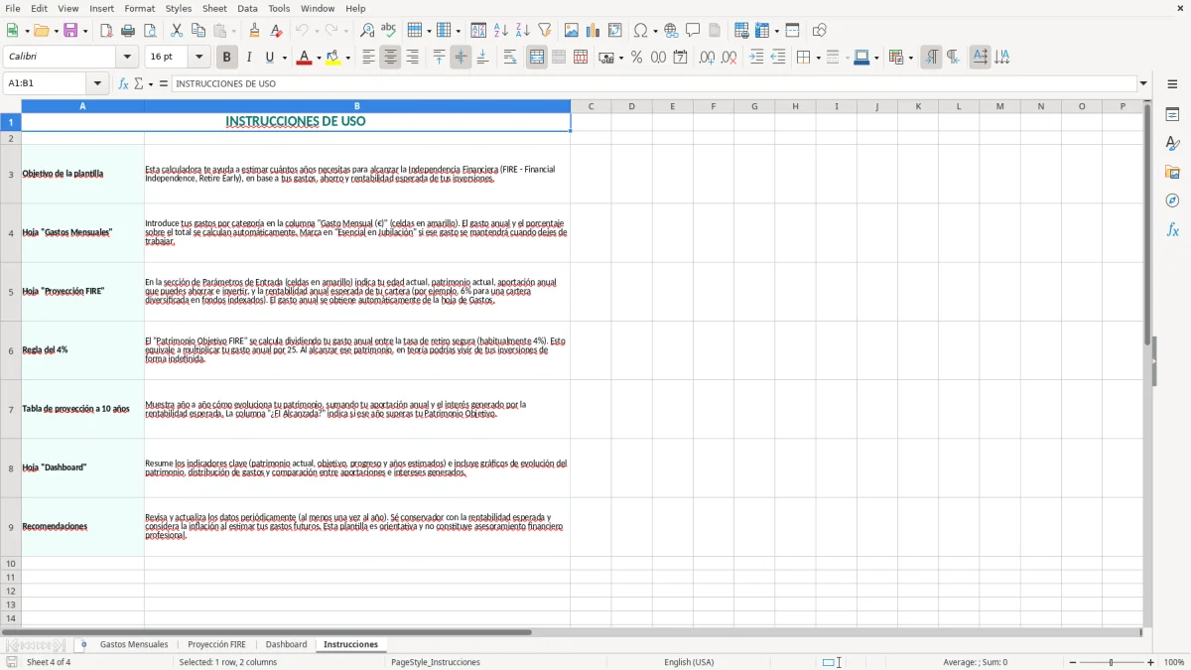Add a decimal place
1191x670 pixels.
tap(707, 58)
